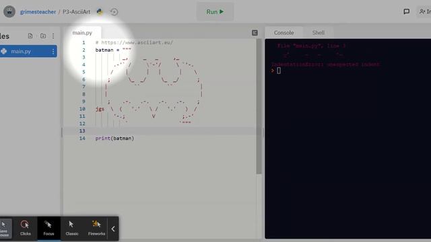Viewport: 431px width, 242px height.
Task: Collapse the cursor effects toolbar arrow
Action: 113,229
